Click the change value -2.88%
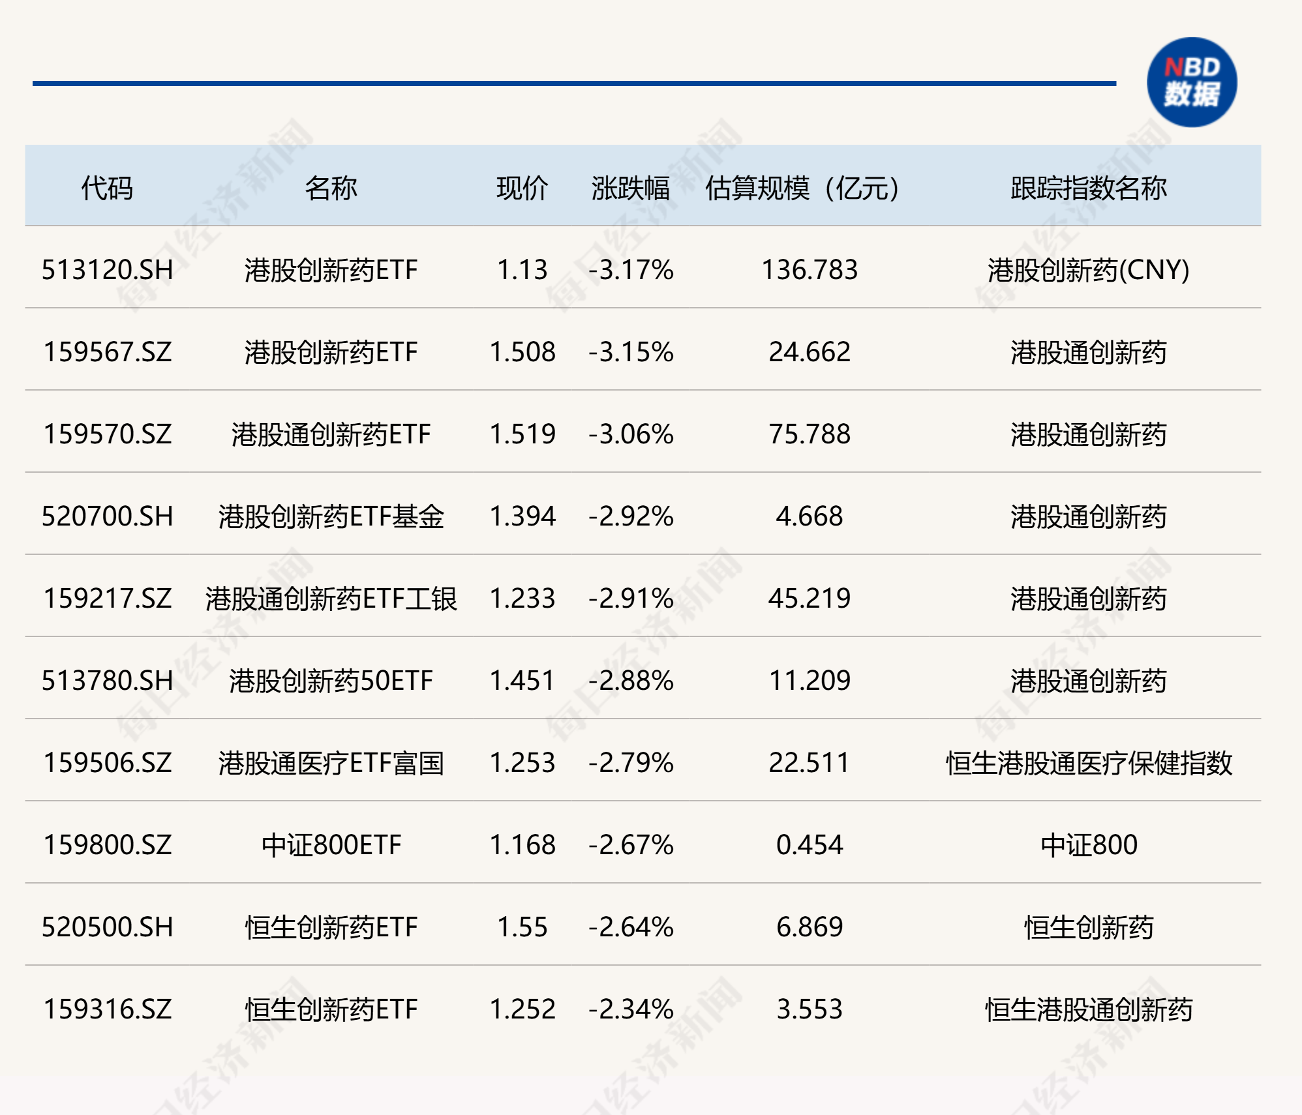The image size is (1302, 1115). (631, 680)
